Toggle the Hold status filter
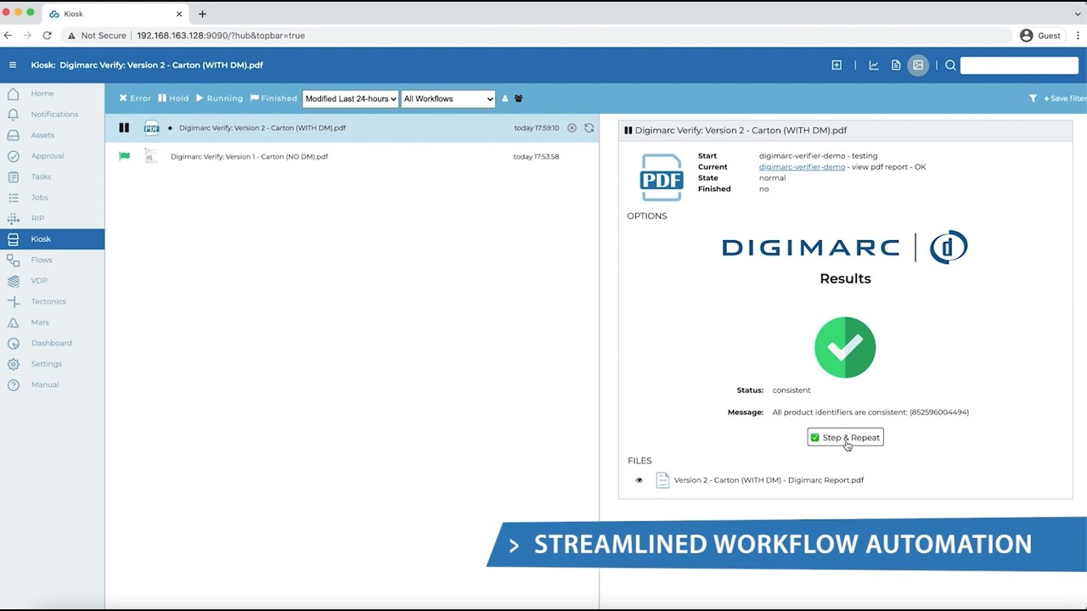 click(x=173, y=98)
